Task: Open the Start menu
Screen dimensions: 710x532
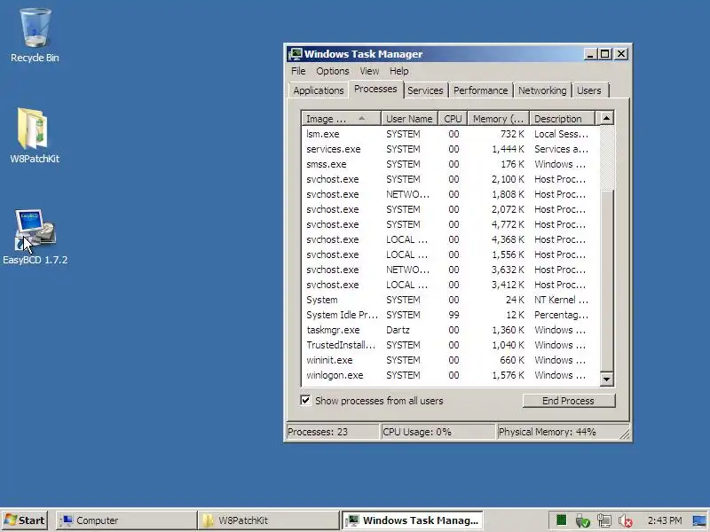Action: tap(25, 520)
